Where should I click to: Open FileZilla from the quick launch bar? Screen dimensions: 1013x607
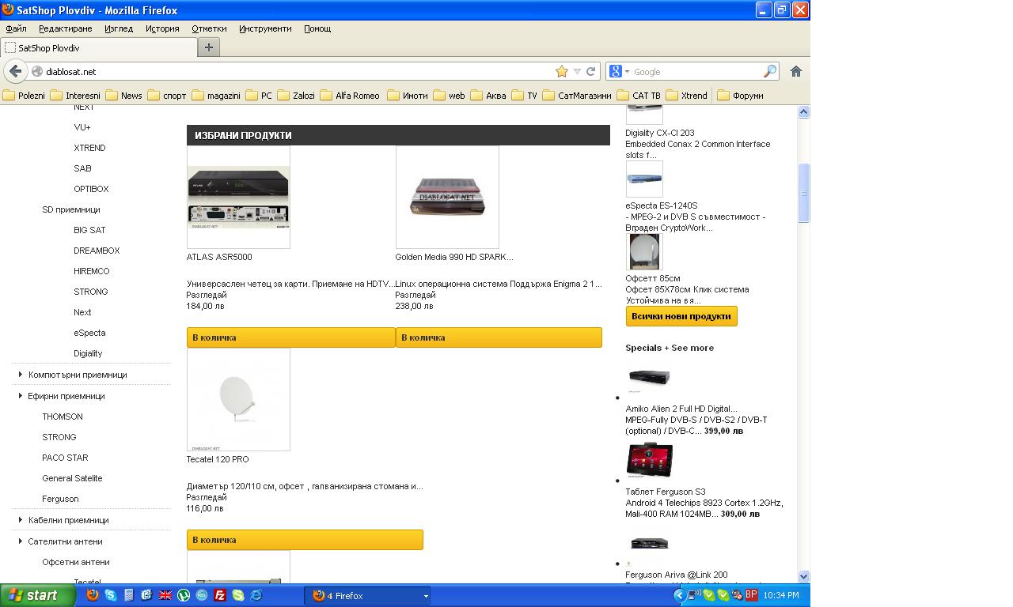(x=220, y=595)
